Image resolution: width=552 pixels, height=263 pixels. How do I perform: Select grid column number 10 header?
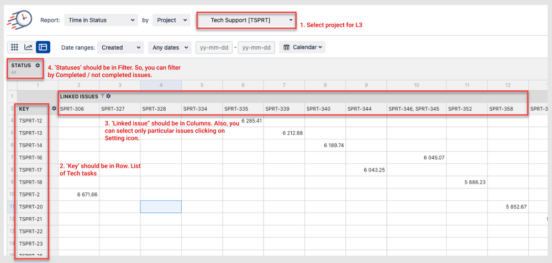(x=417, y=85)
